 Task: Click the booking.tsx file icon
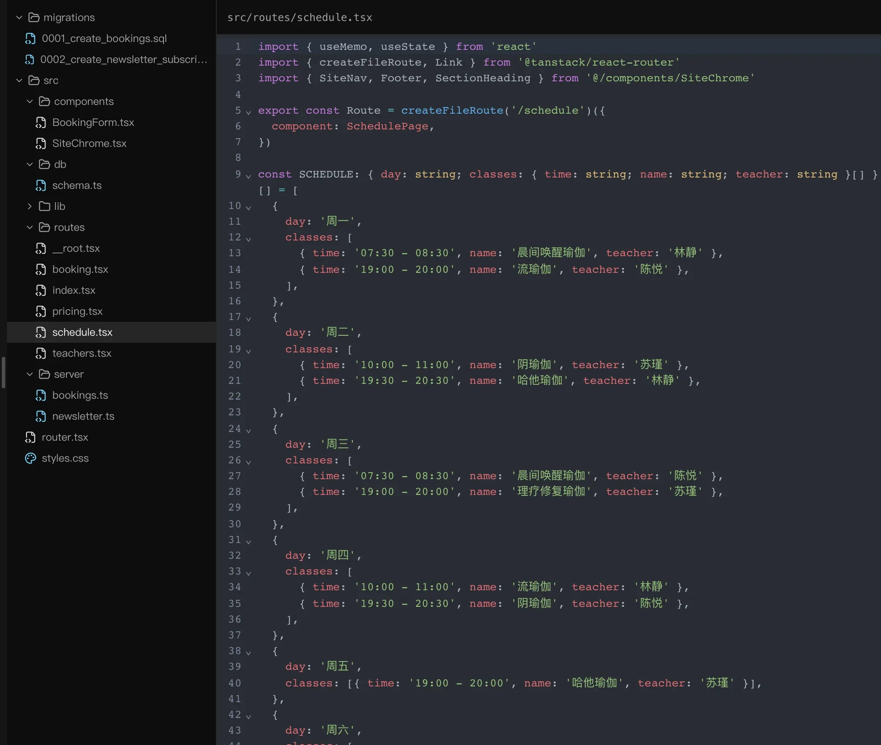tap(41, 269)
